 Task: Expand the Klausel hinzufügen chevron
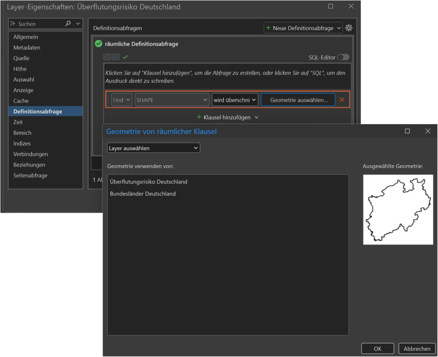point(256,117)
